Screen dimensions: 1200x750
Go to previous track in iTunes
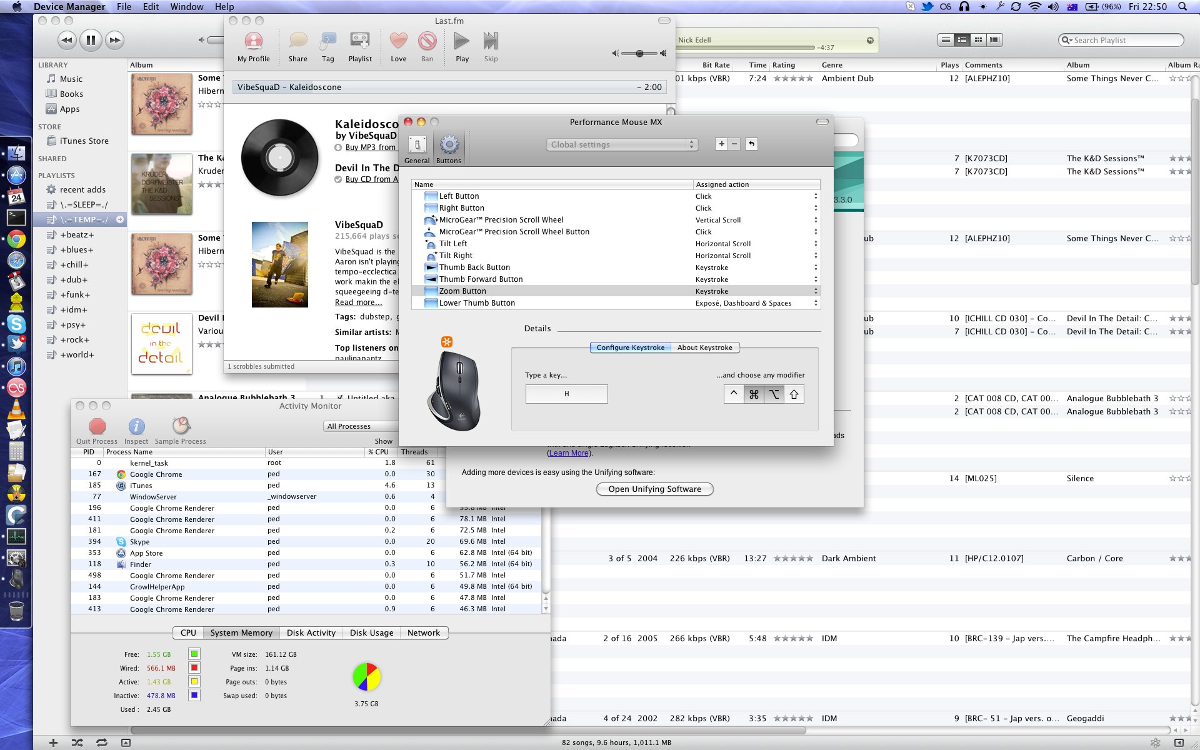pyautogui.click(x=66, y=40)
